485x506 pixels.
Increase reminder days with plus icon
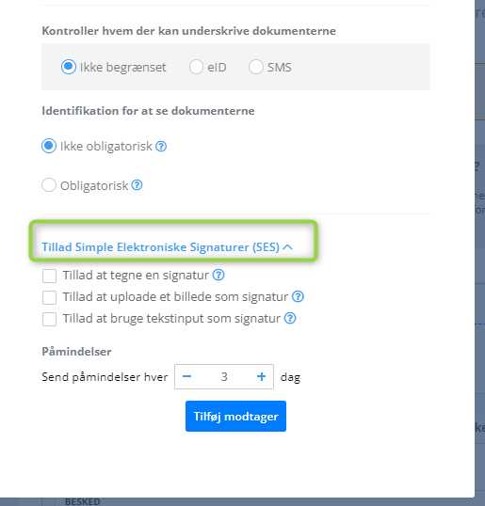[x=261, y=376]
